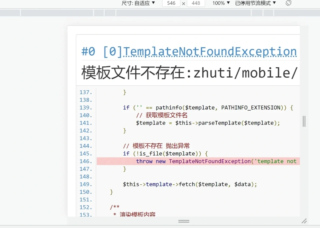Select the viewport height field showing 448
Viewport: 320px width, 228px height.
pos(196,3)
